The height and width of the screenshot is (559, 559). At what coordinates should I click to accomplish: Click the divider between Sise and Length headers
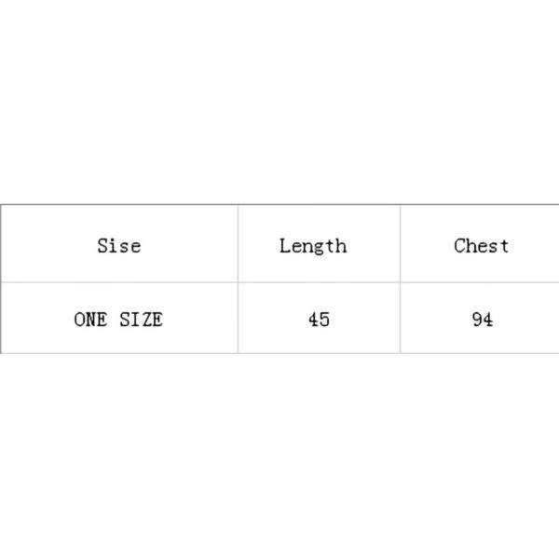(x=238, y=244)
